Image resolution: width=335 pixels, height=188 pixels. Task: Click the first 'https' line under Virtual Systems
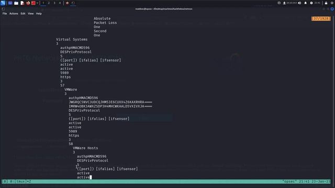[65, 77]
